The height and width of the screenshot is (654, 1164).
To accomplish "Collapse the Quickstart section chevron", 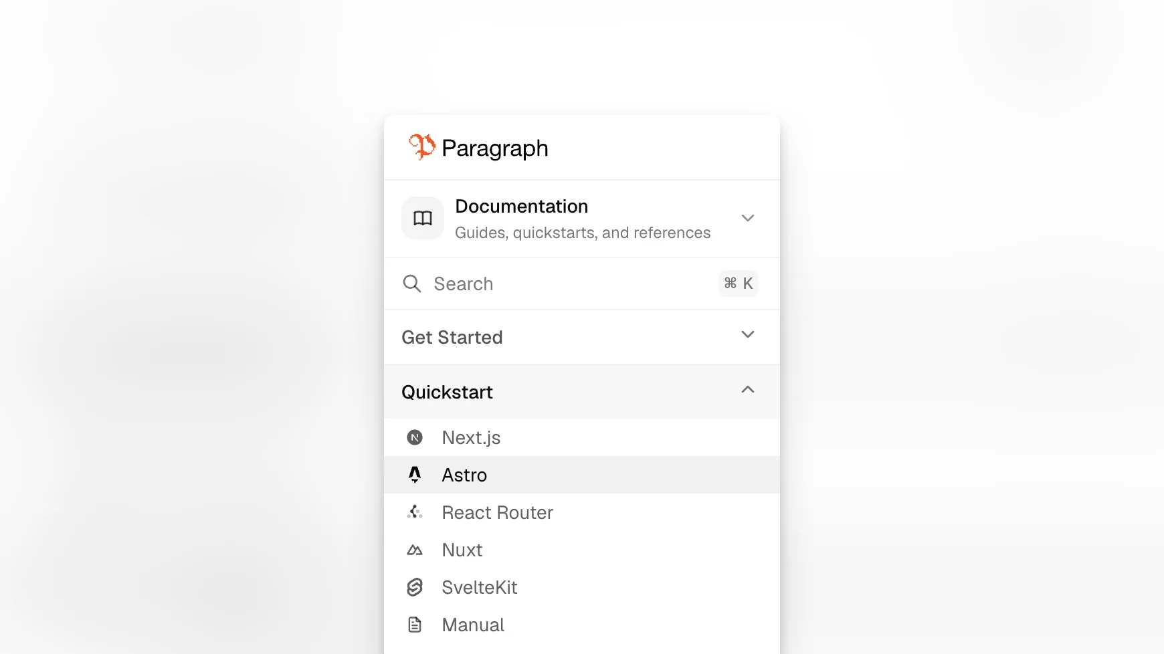I will [x=748, y=389].
